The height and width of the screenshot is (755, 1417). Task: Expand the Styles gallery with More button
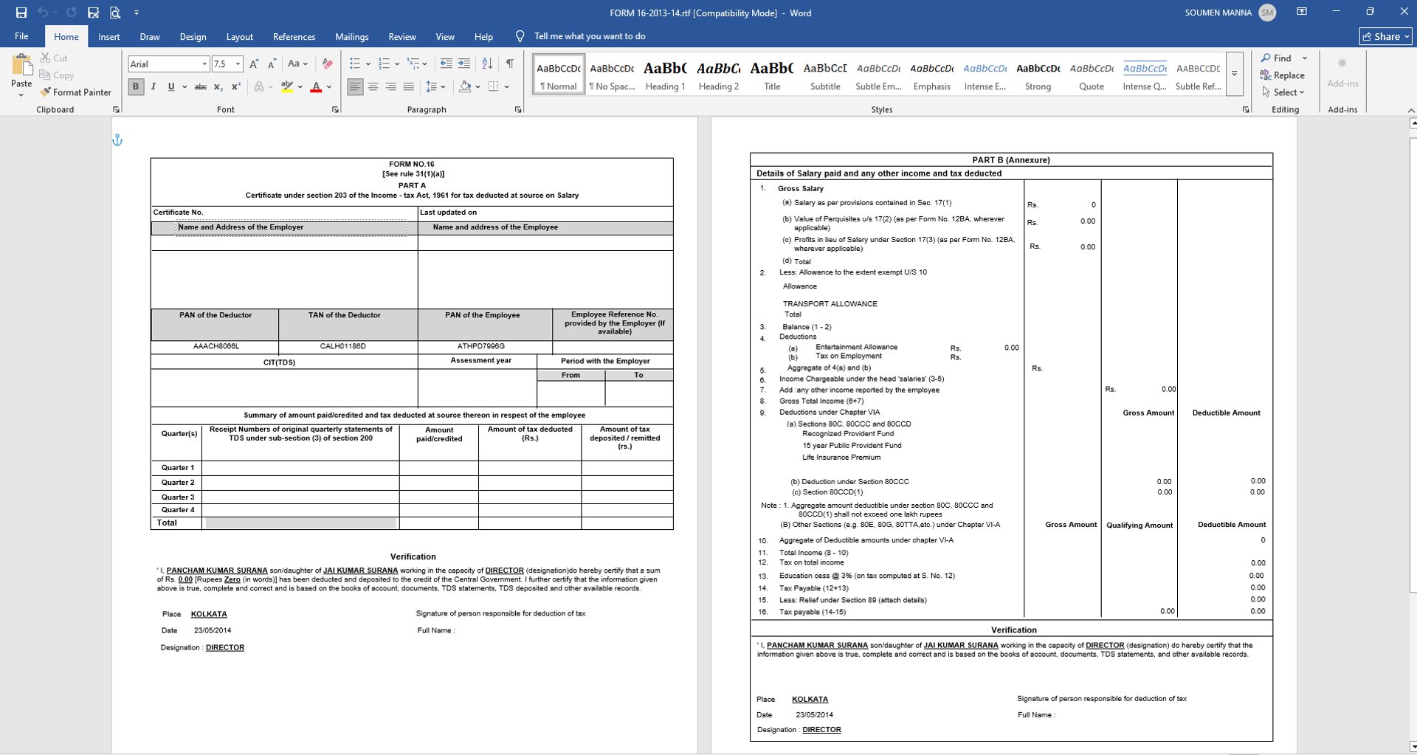tap(1235, 74)
